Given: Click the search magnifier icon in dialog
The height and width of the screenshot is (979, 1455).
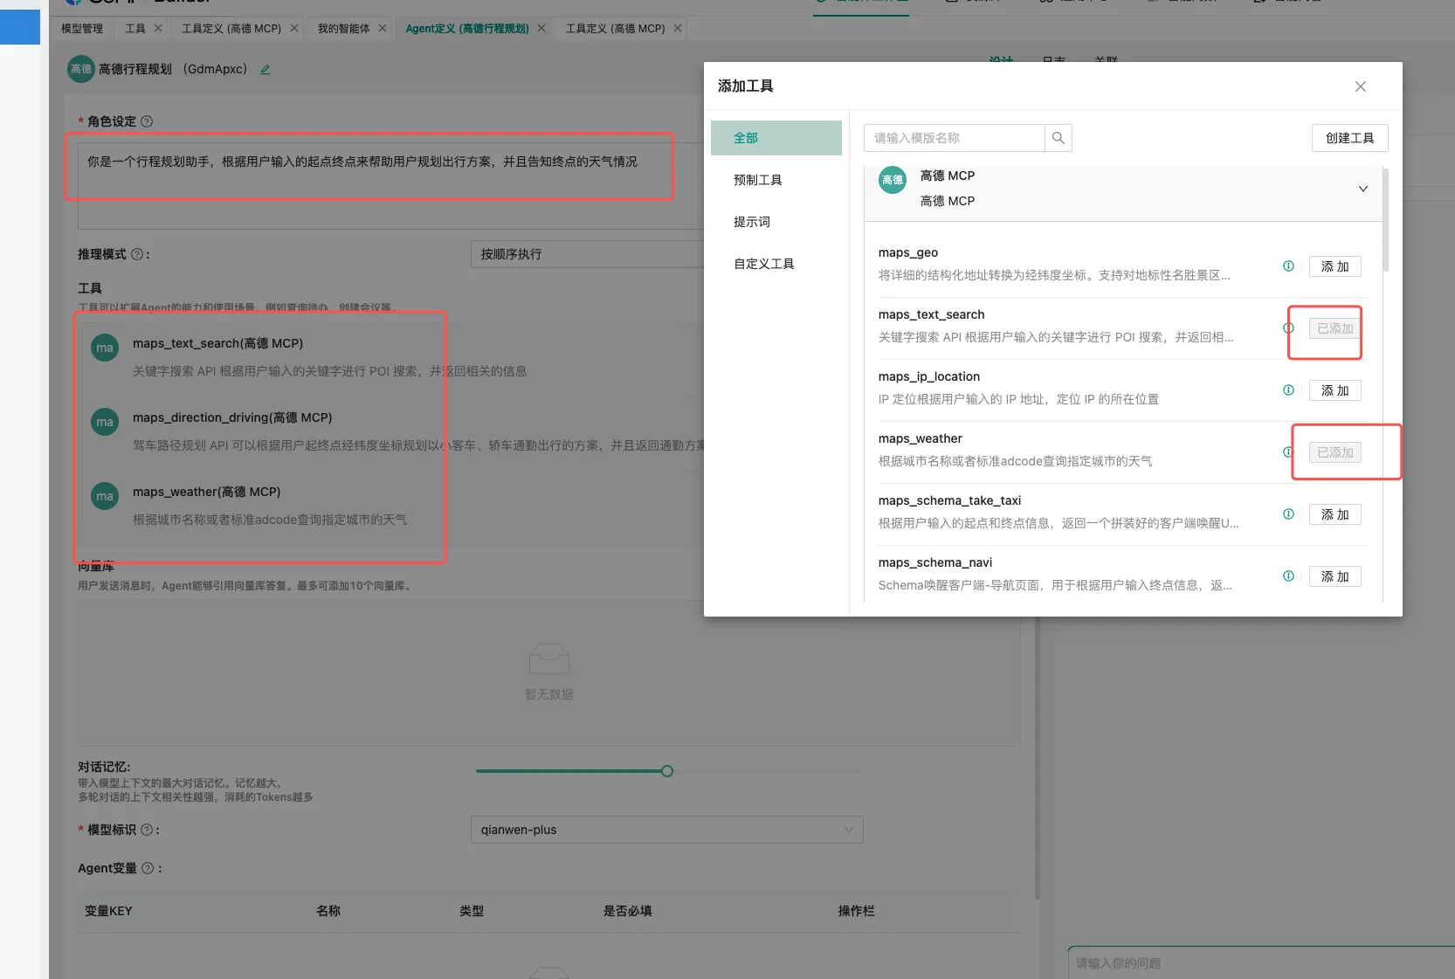Looking at the screenshot, I should tap(1058, 138).
